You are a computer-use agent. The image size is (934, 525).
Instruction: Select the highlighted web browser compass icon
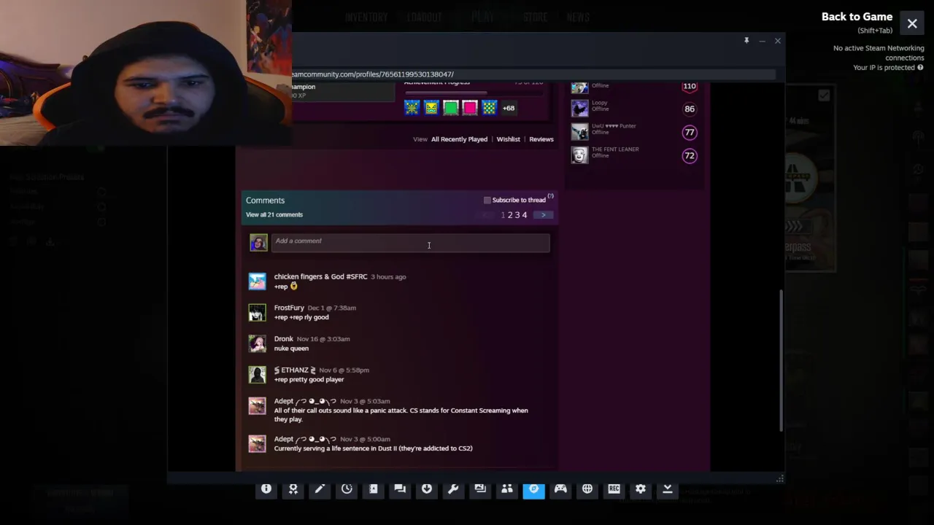[533, 489]
